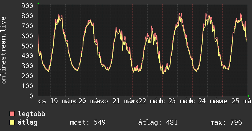This screenshot has height=131, width=252.
Task: Click the 21 date label on x-axis
Action: 116,101
